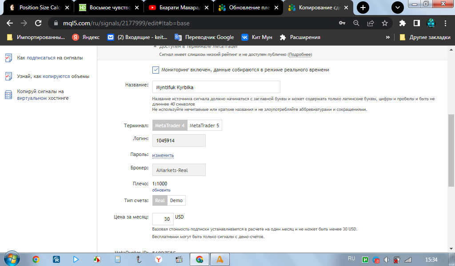Click the page vertical scrollbar thumb
455x266 pixels.
coord(451,150)
